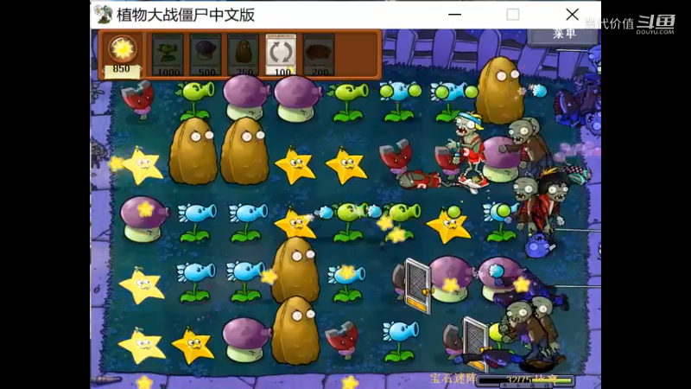Select the Repeater in third row, sixth column
The image size is (691, 389).
click(x=401, y=222)
